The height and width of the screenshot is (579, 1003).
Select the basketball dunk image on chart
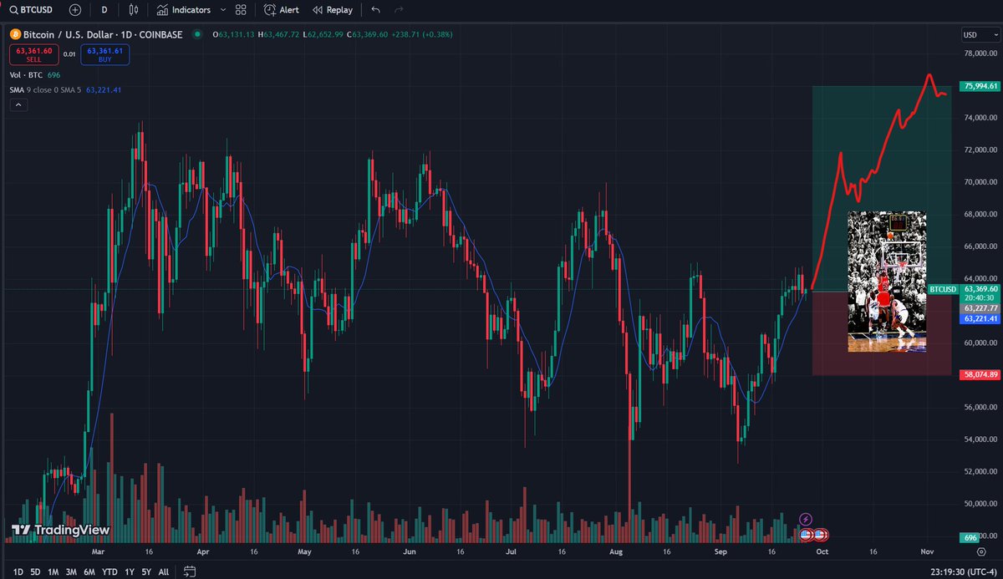887,282
